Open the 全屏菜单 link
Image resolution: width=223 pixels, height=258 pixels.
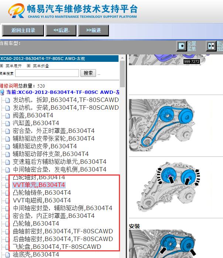(x=192, y=46)
